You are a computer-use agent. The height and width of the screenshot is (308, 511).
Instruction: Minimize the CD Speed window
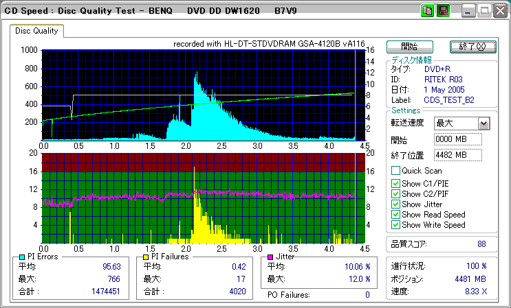point(468,11)
